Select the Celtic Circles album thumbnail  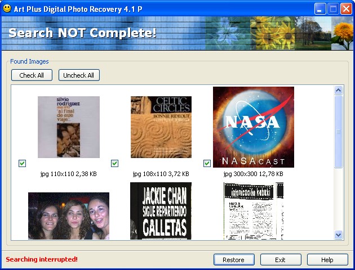(161, 127)
